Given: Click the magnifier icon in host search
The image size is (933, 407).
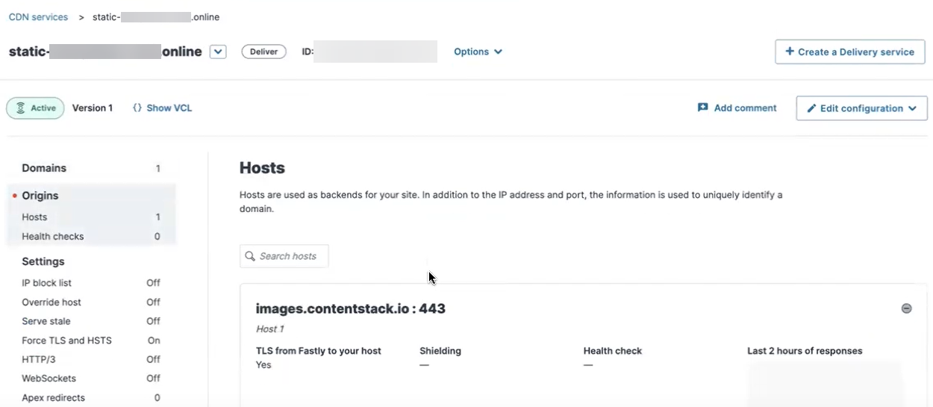Looking at the screenshot, I should pos(250,256).
